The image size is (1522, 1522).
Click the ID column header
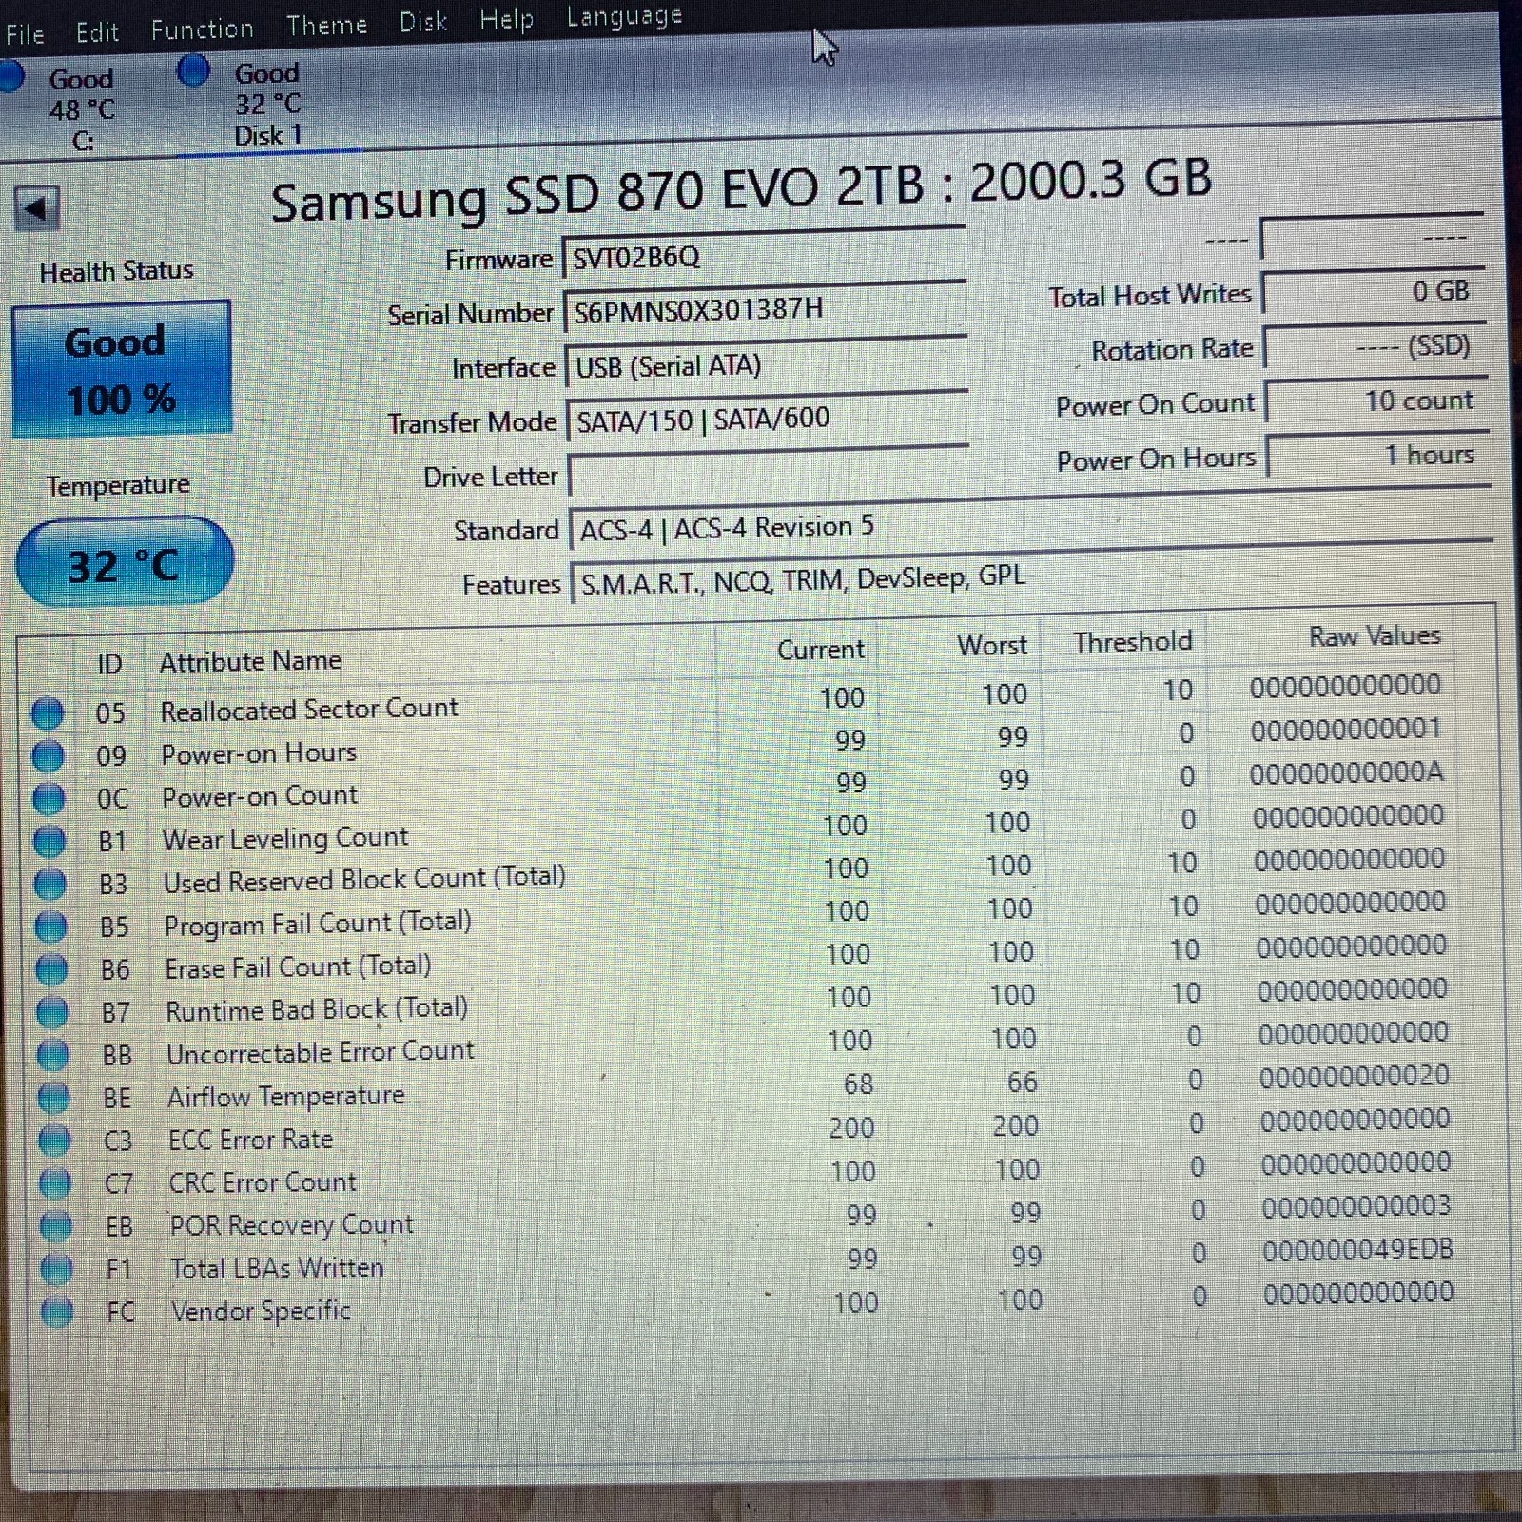coord(110,663)
